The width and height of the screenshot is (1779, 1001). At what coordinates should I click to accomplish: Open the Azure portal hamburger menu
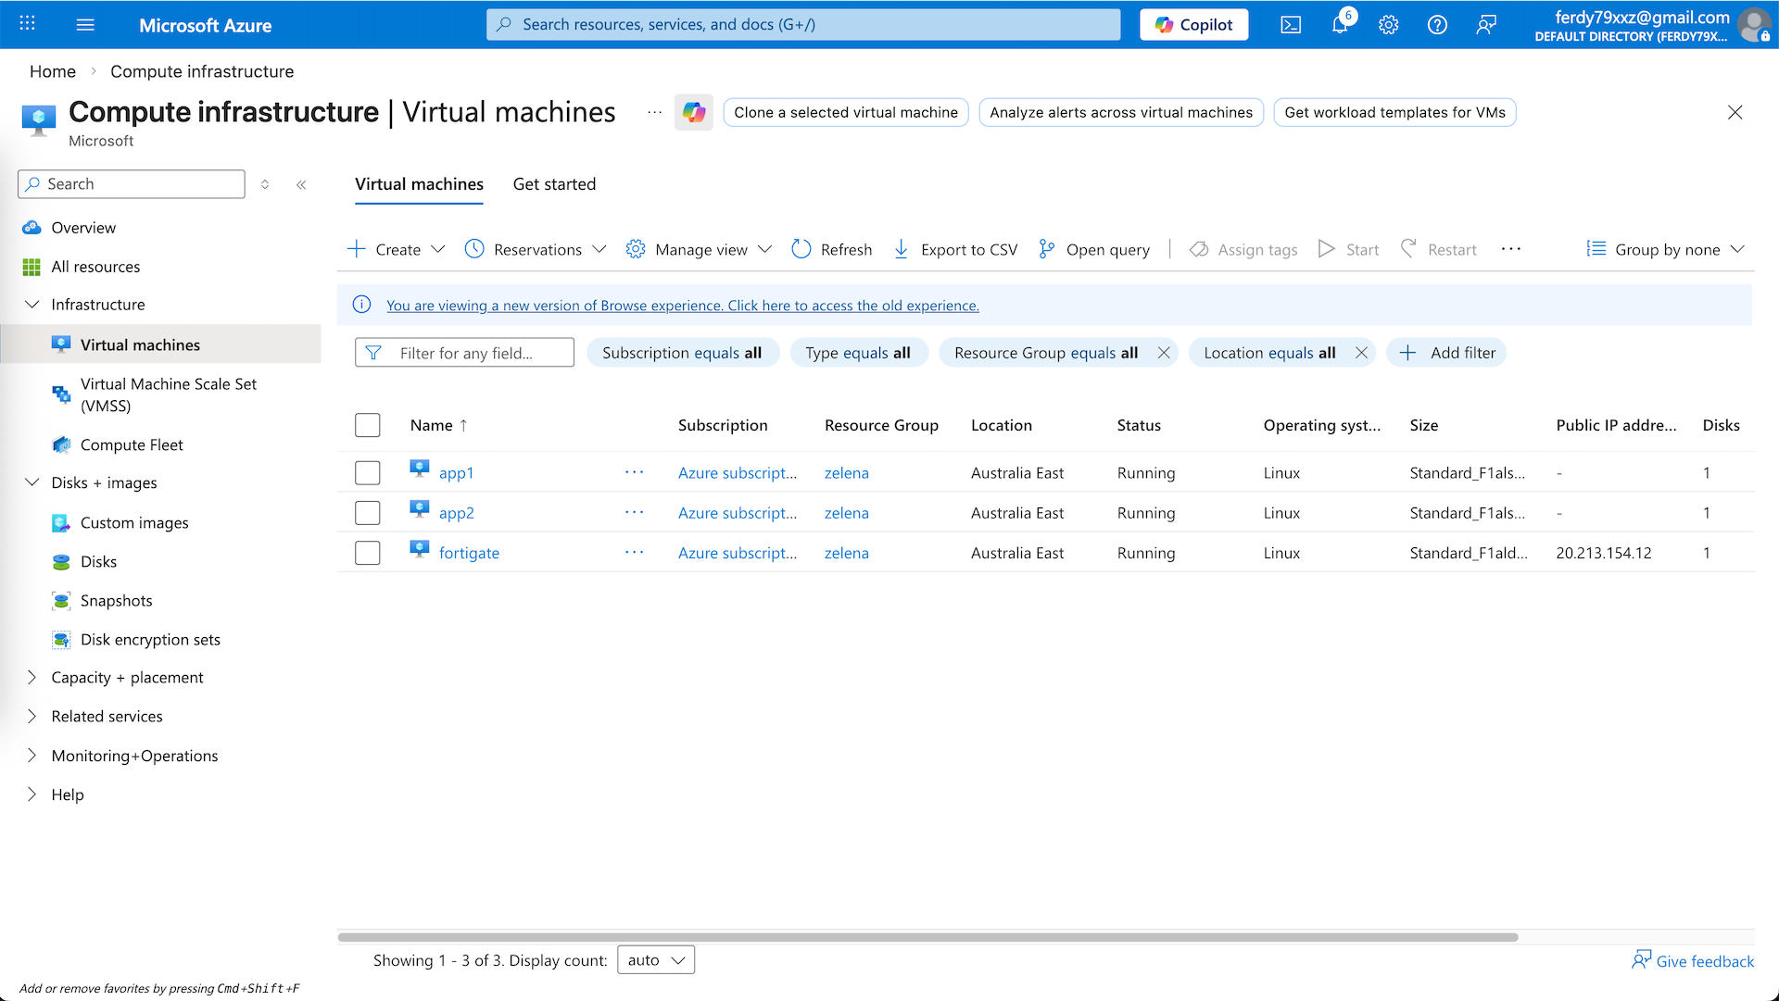coord(85,25)
